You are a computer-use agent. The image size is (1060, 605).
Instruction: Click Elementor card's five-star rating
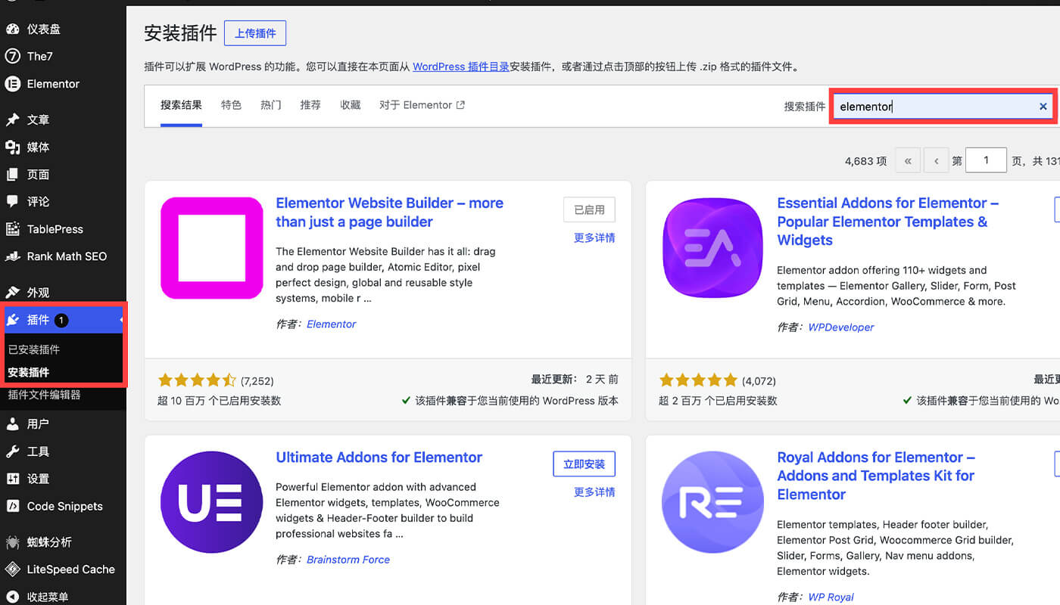(197, 380)
